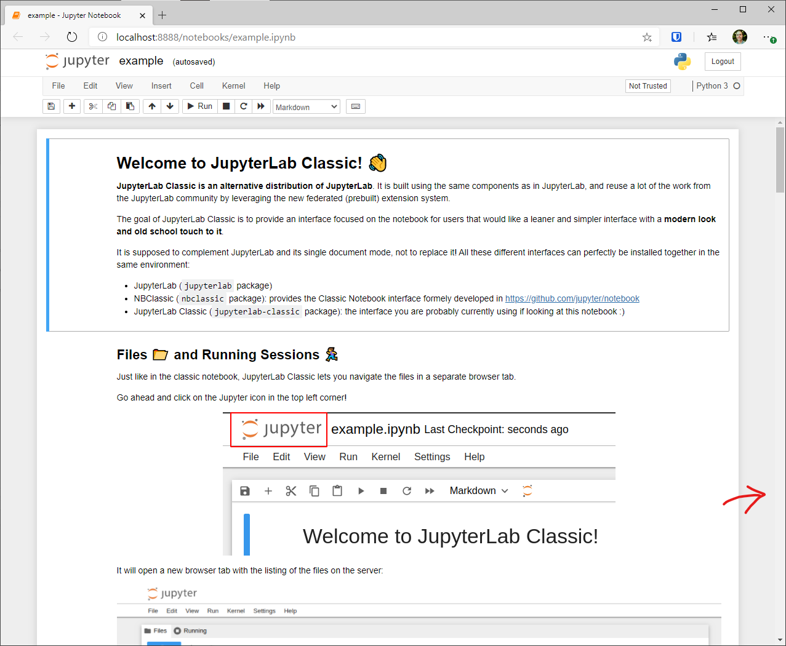
Task: Click the file listing screenshot image
Action: pyautogui.click(x=419, y=615)
